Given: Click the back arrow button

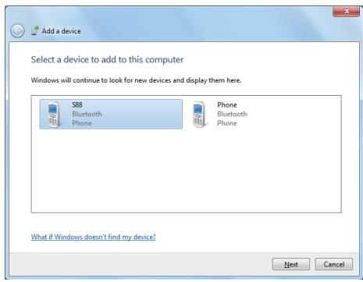Looking at the screenshot, I should (17, 31).
